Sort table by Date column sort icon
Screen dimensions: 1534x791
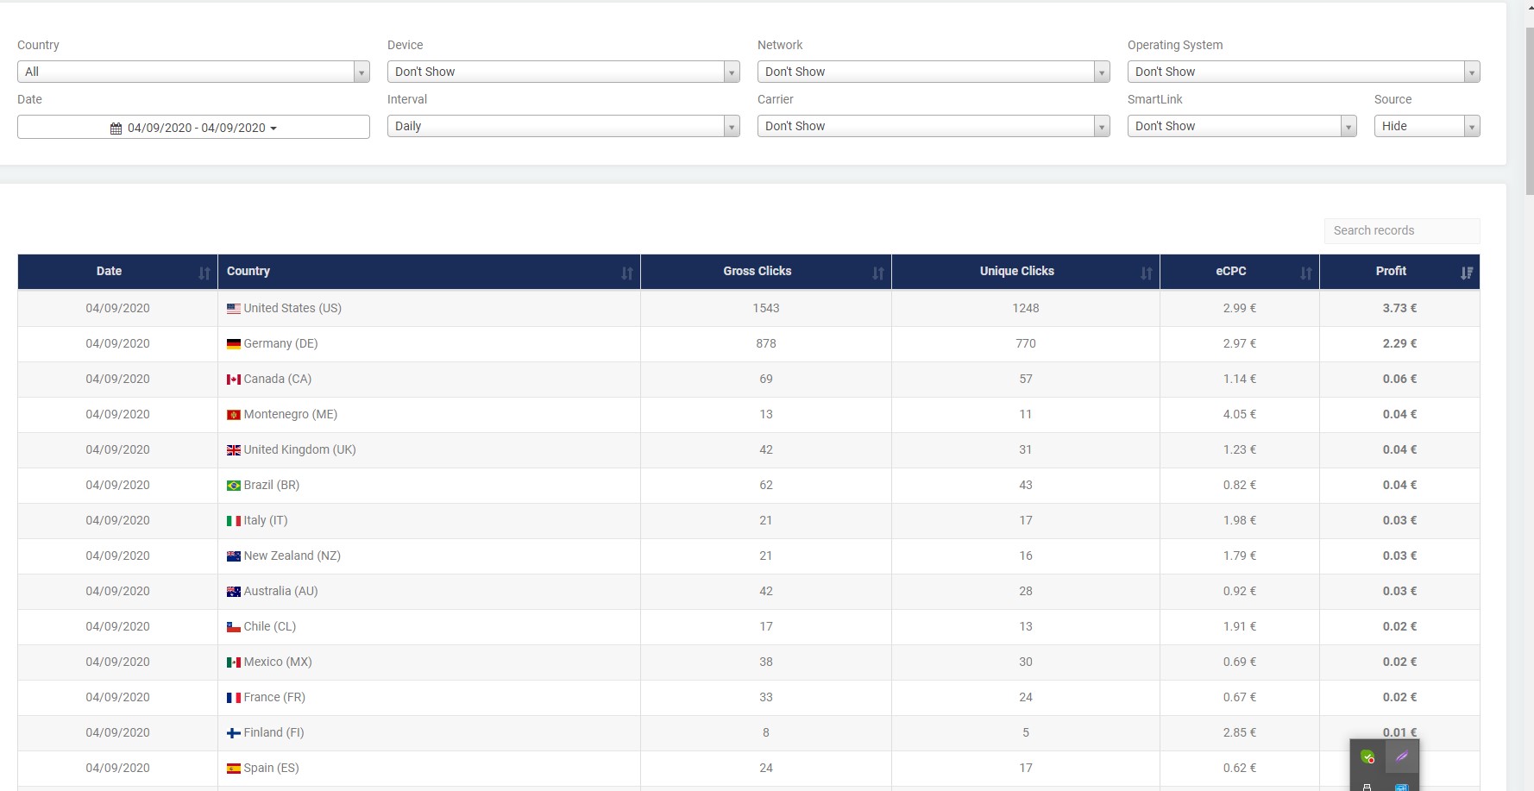coord(204,273)
